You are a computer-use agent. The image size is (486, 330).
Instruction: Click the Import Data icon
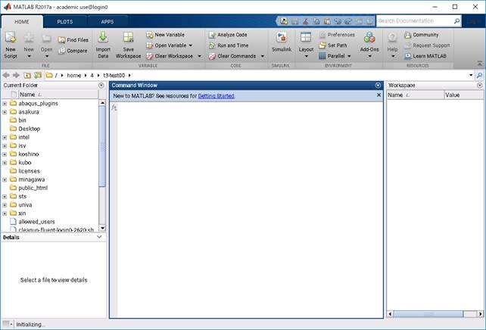[x=103, y=38]
